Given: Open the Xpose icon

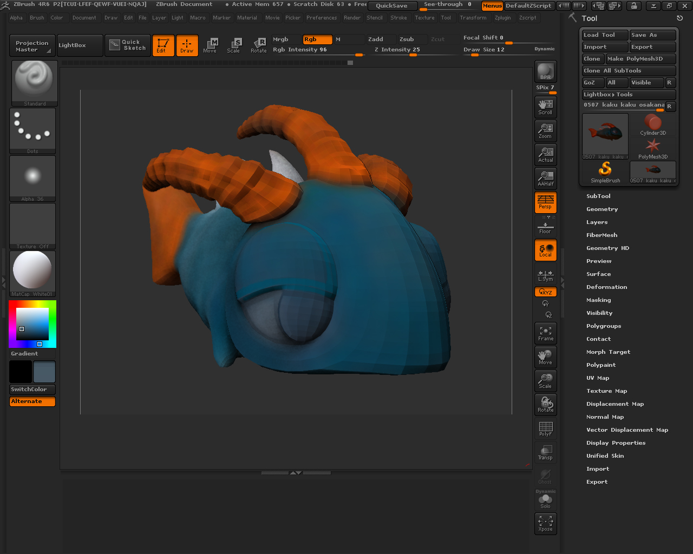Looking at the screenshot, I should pos(545,524).
